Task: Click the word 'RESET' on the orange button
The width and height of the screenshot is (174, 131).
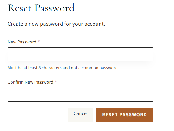Action: pos(110,115)
